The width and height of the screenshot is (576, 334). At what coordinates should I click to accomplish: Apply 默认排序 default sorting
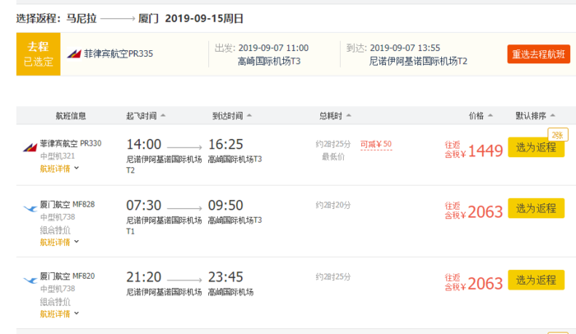point(537,116)
